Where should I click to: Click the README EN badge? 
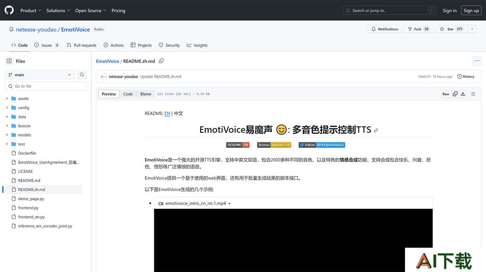point(238,145)
